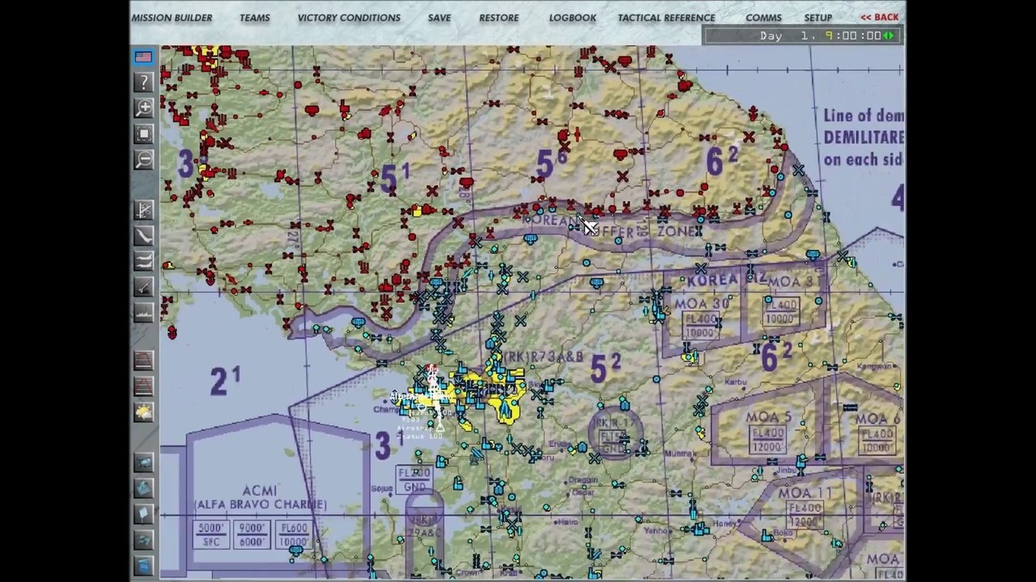The height and width of the screenshot is (582, 1036).
Task: Click the "DEMILITARE" text on the map
Action: (x=863, y=137)
